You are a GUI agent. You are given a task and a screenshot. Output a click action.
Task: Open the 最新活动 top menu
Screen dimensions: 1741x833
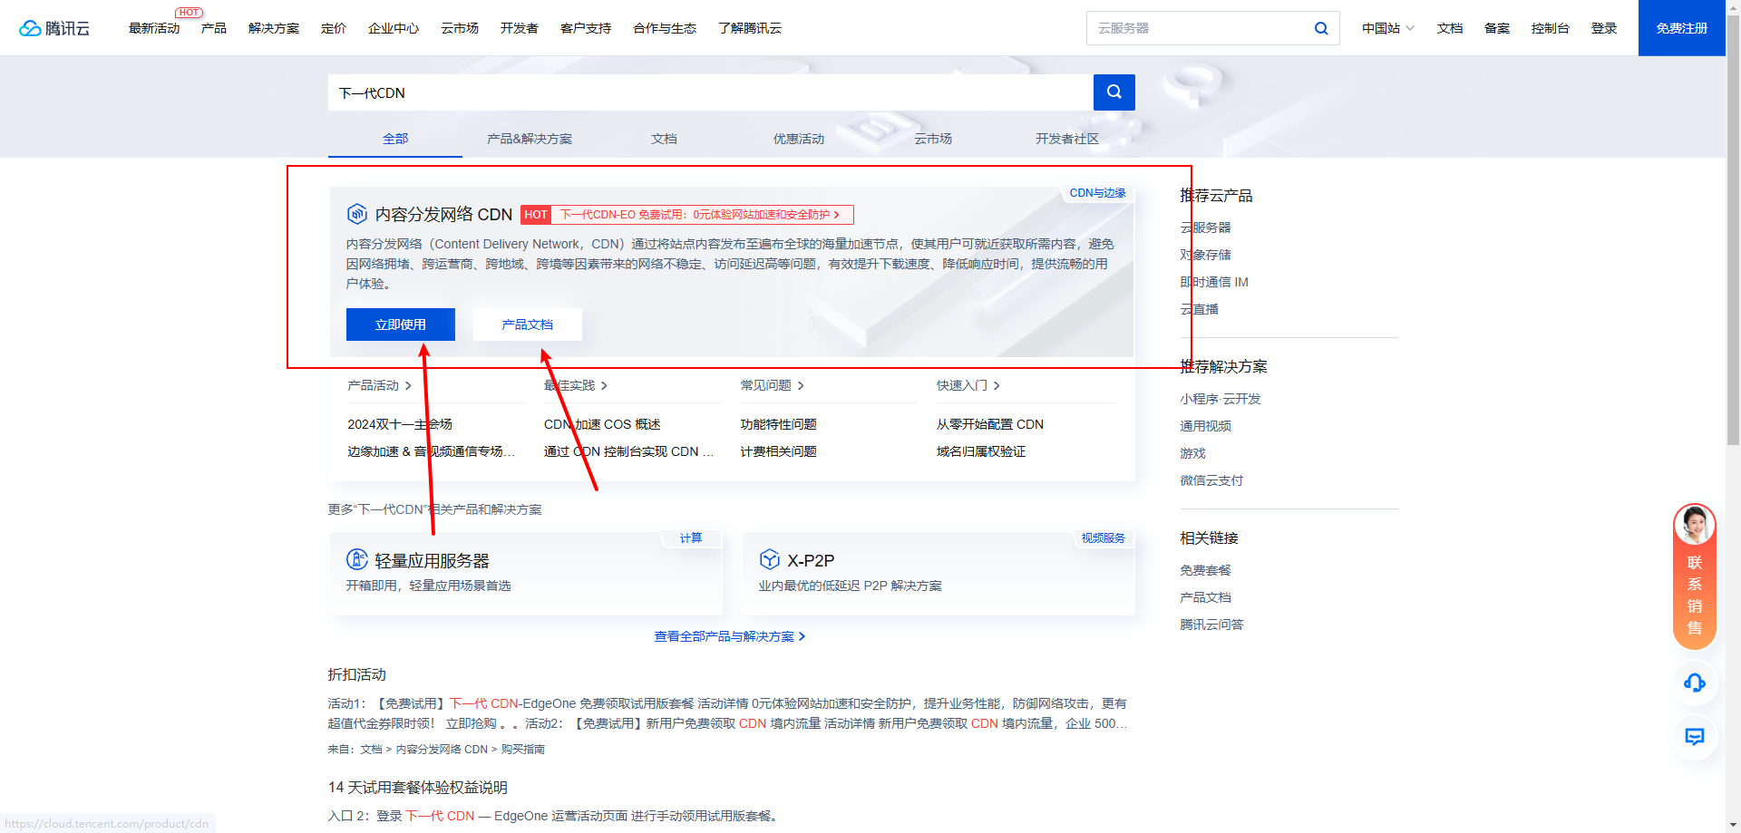point(154,28)
